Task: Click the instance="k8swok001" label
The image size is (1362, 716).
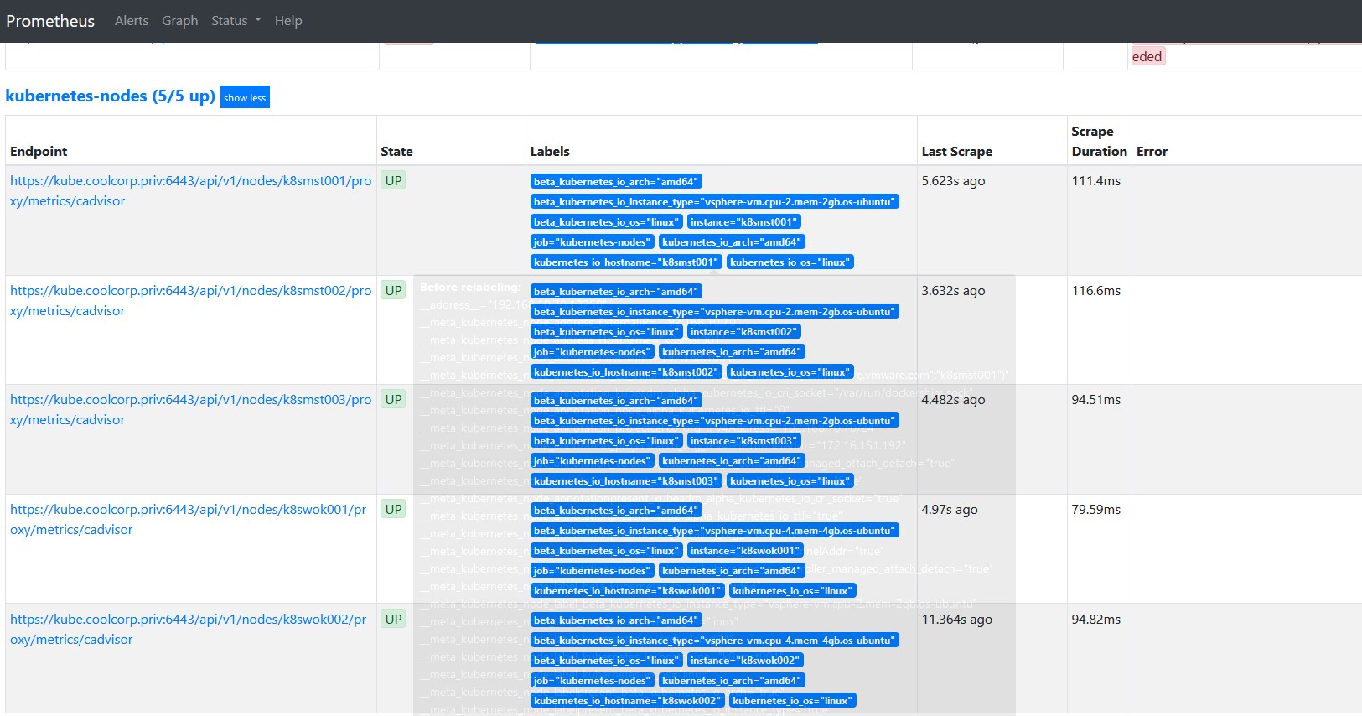Action: coord(745,551)
